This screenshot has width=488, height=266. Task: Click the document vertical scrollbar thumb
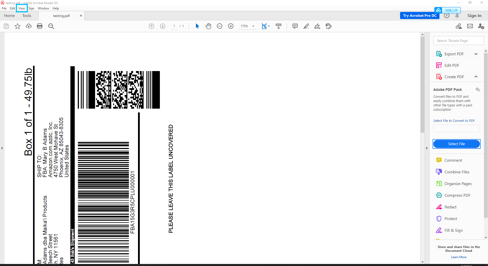coord(422,85)
